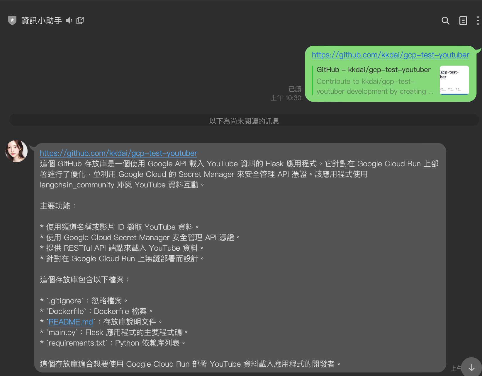The height and width of the screenshot is (376, 482).
Task: Click the main.py line in the file list
Action: (x=114, y=332)
